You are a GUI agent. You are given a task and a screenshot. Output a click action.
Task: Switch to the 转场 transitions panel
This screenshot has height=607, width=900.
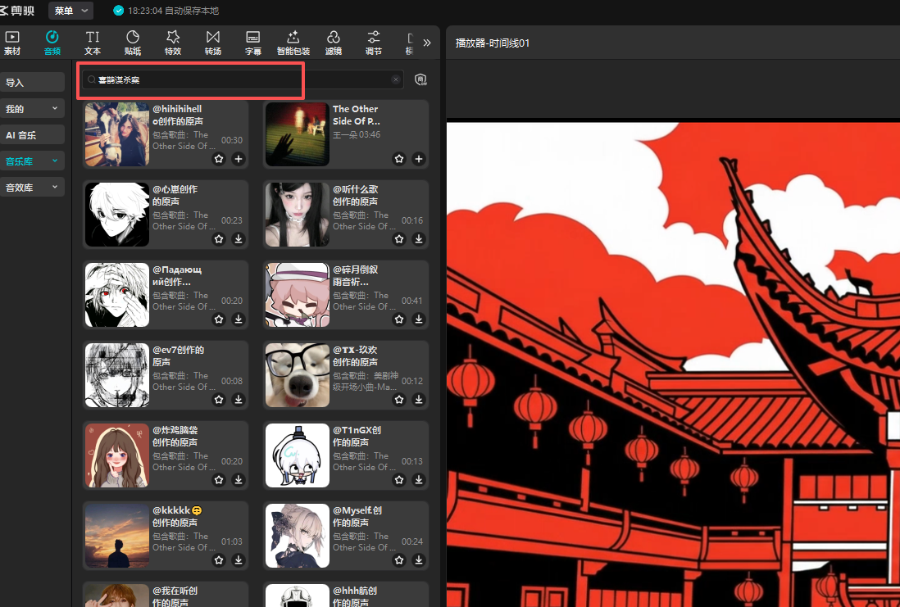[x=212, y=43]
